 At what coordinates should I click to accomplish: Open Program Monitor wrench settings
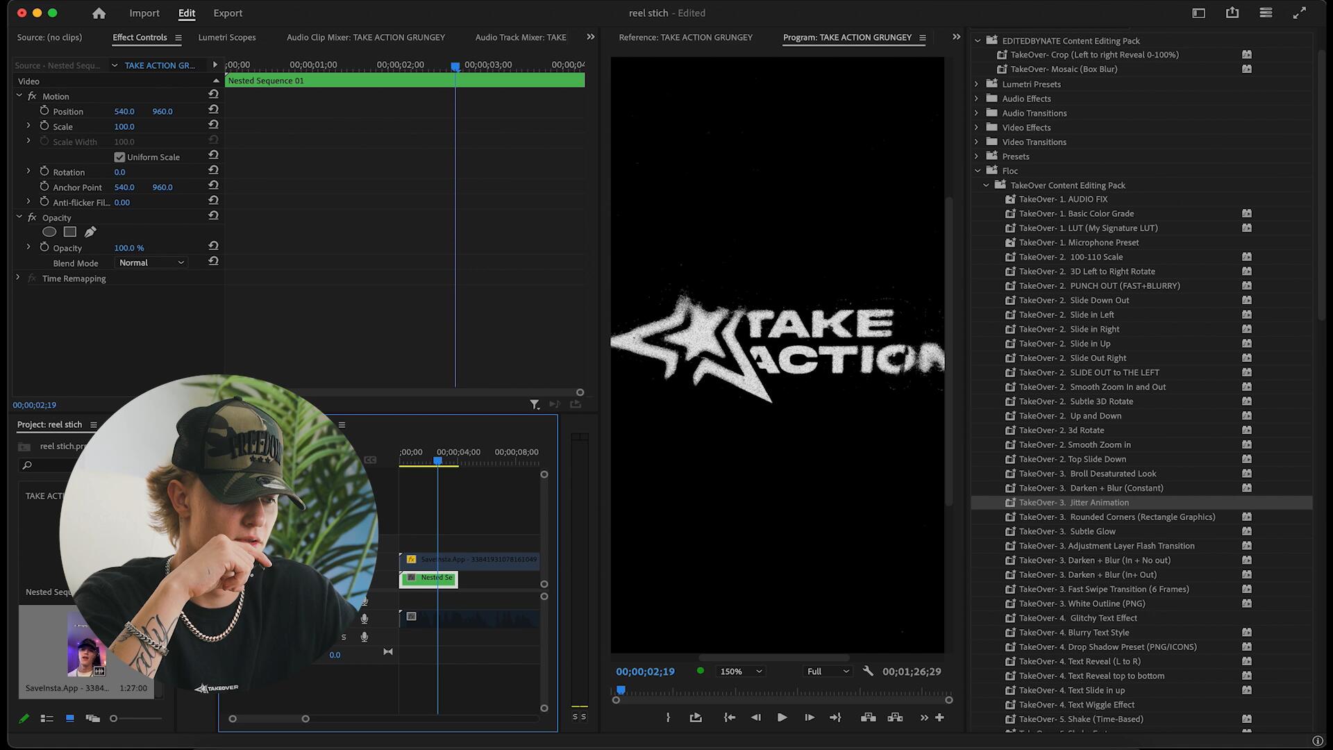(868, 671)
